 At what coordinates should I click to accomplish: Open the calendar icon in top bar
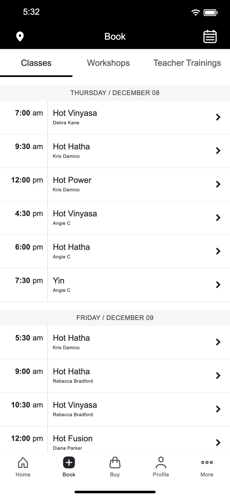click(x=210, y=36)
